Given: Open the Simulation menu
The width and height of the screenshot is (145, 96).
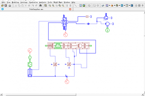Looking at the screenshot, I should pos(33,2).
